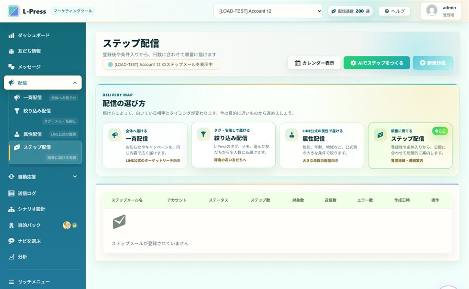Click the 属性配信 person icon in sidebar

coord(17,134)
